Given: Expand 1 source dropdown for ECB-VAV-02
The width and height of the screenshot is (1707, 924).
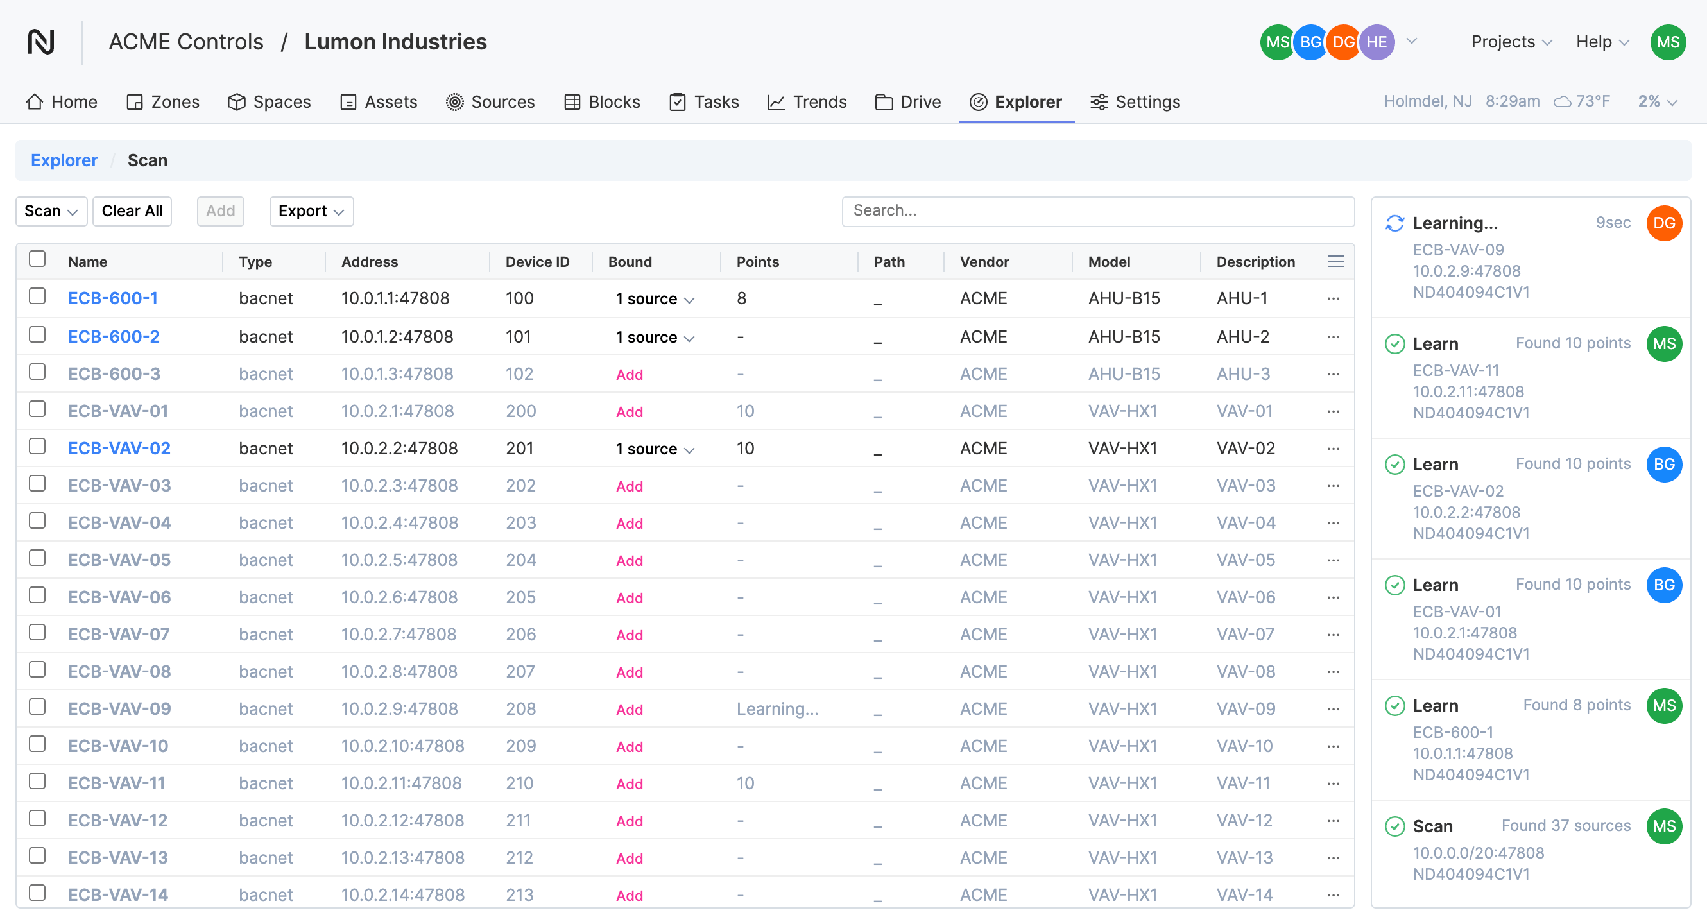Looking at the screenshot, I should click(655, 449).
